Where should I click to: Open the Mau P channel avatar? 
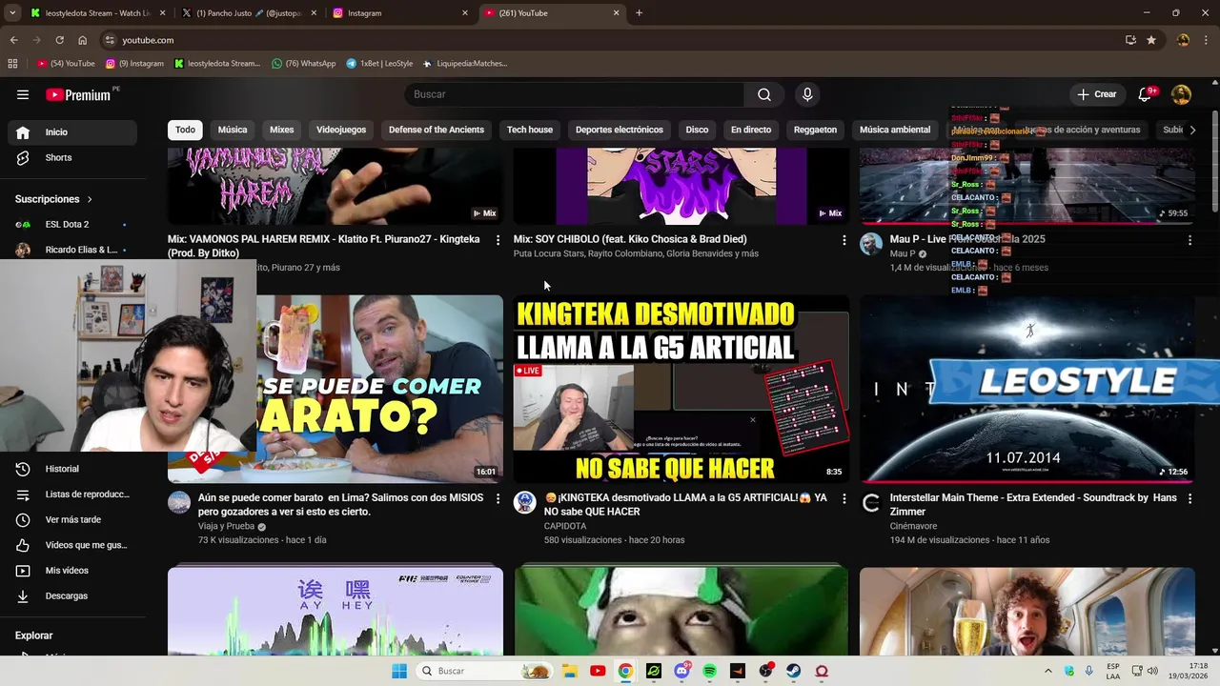(871, 244)
